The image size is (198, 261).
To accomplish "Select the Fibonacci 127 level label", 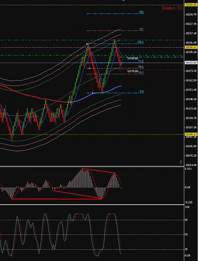I will (x=141, y=29).
